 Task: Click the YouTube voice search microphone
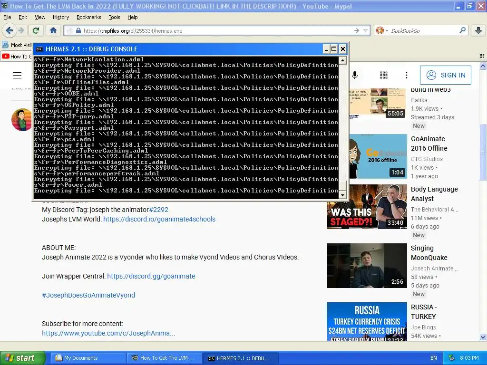355,75
